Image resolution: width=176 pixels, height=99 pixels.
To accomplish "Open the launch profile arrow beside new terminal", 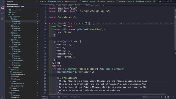I will point(163,97).
